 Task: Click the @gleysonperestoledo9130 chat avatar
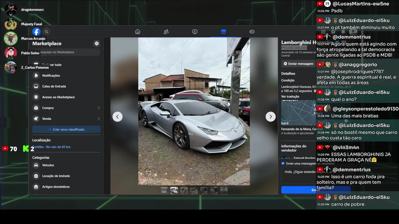(327, 109)
